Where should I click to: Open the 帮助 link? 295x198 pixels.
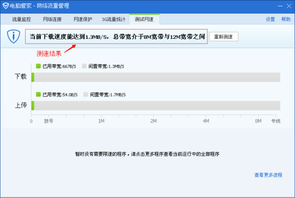(x=286, y=19)
